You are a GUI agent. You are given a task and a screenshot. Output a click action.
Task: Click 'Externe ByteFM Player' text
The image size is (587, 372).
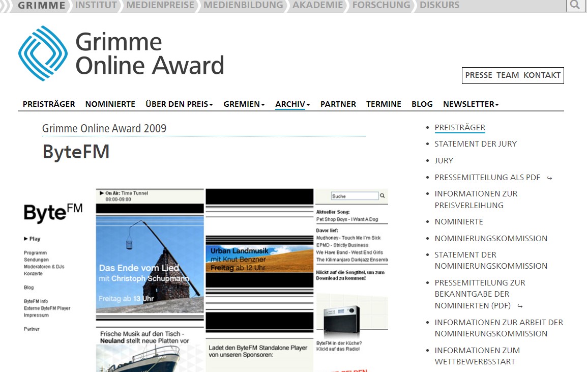[x=47, y=308]
